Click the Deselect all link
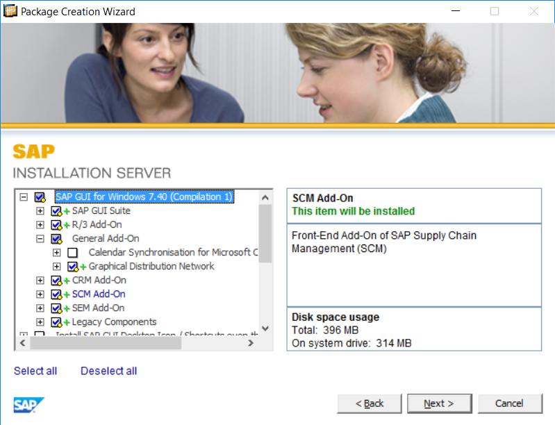Screen dimensions: 555x425 (108, 371)
